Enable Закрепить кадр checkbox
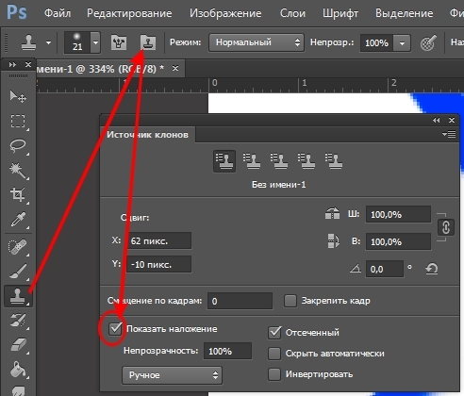This screenshot has height=396, width=464. tap(290, 301)
